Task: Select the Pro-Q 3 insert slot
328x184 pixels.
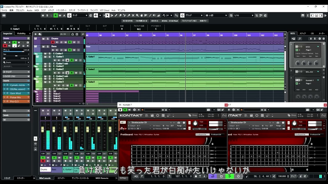Action: coord(16,101)
